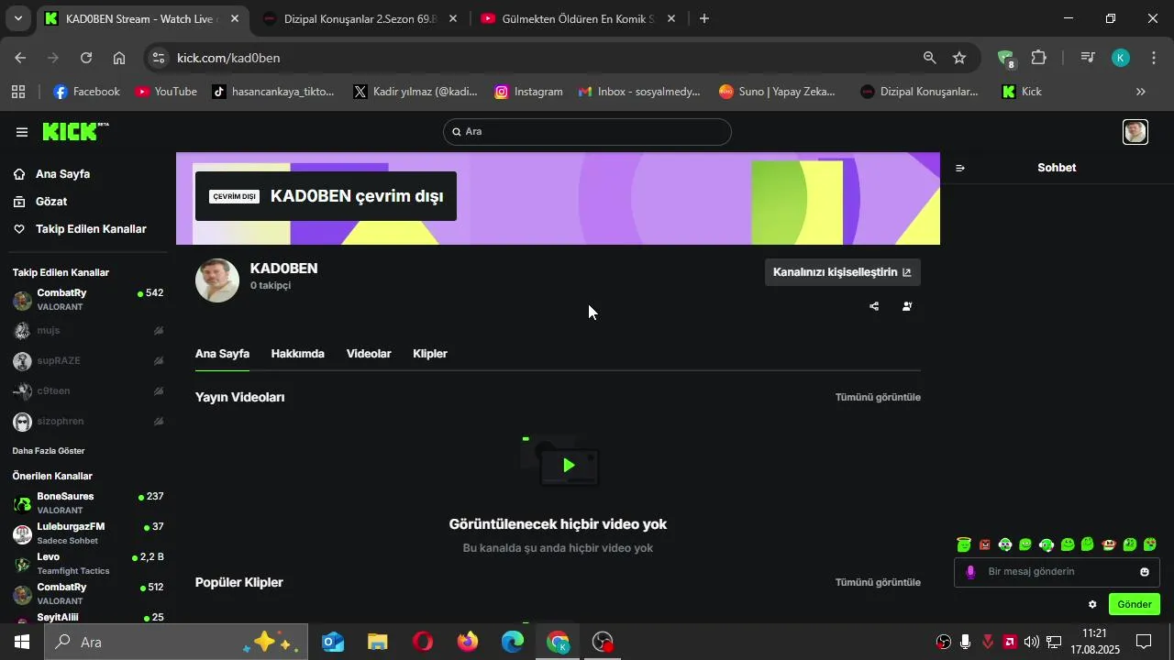Open LuleburgazFM recommended channel
The width and height of the screenshot is (1174, 660).
pyautogui.click(x=88, y=533)
